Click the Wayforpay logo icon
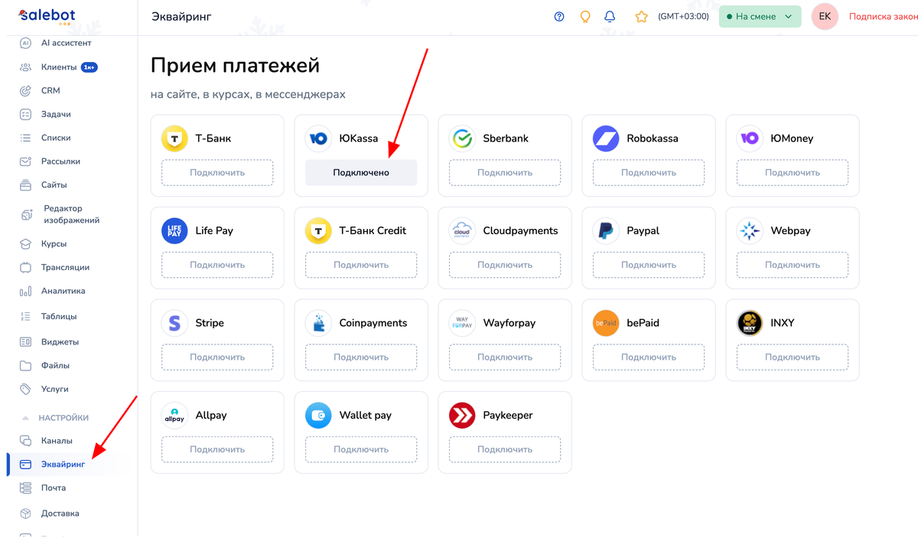The width and height of the screenshot is (918, 545). (x=462, y=323)
